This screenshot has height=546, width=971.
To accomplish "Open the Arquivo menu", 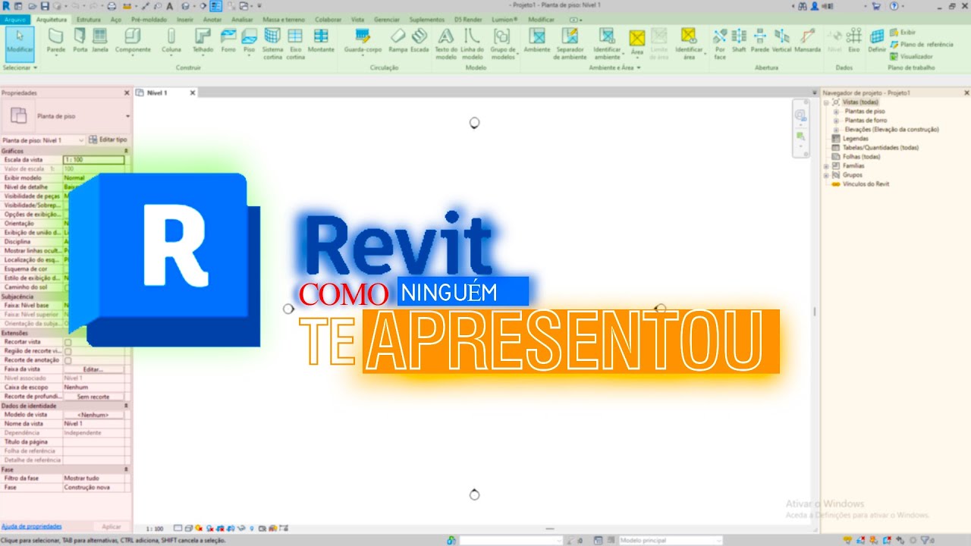I will pyautogui.click(x=16, y=19).
